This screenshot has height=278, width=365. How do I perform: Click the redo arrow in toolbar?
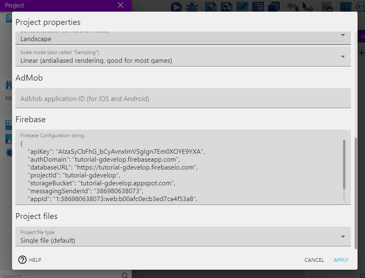pos(308,7)
